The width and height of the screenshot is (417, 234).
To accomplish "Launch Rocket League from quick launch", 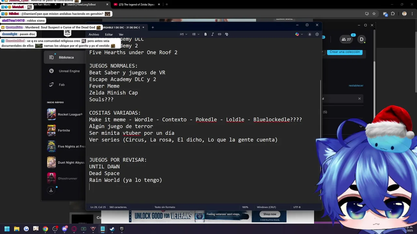I will [65, 114].
